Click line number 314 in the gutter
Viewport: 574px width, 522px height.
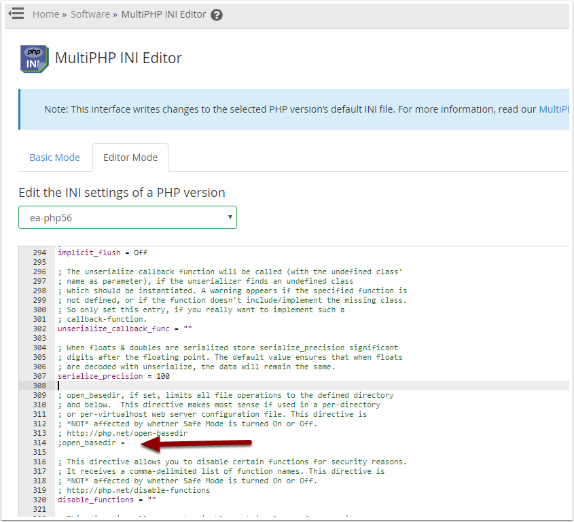(39, 443)
